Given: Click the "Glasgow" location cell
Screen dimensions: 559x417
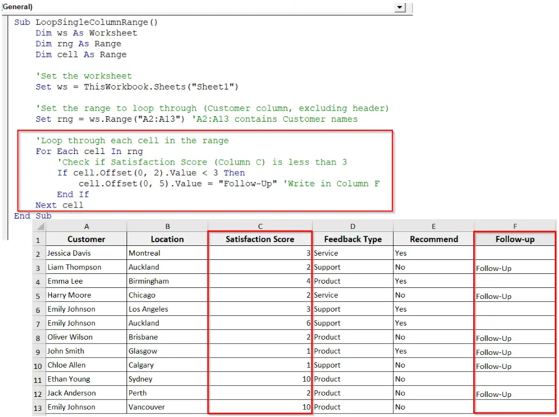Looking at the screenshot, I should coord(167,351).
